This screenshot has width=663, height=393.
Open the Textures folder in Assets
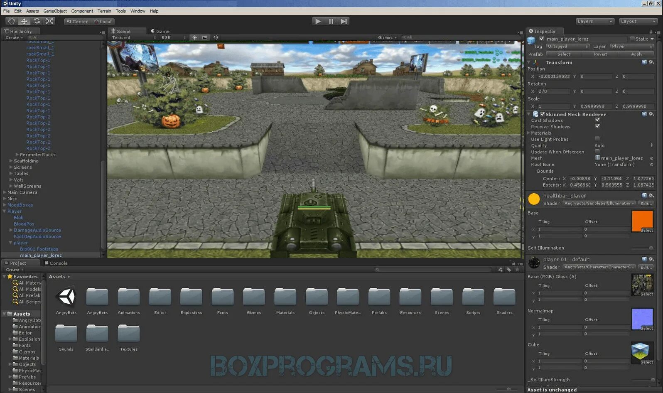coord(129,337)
